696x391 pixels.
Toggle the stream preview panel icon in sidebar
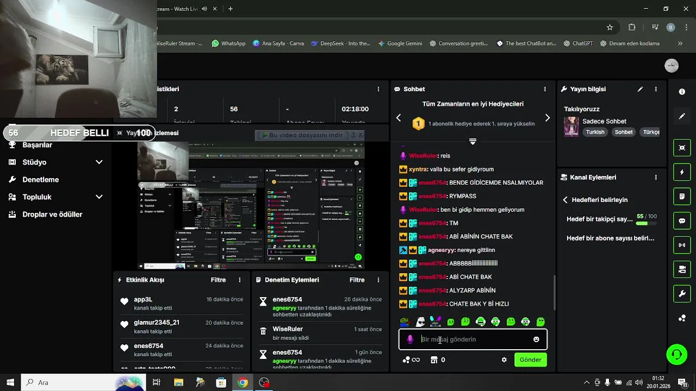(x=682, y=148)
